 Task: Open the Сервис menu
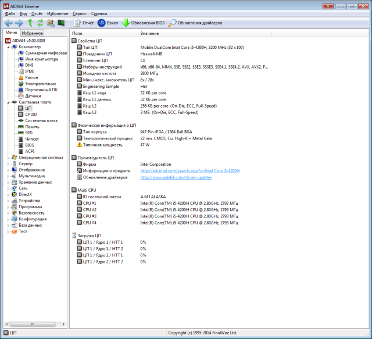[80, 14]
